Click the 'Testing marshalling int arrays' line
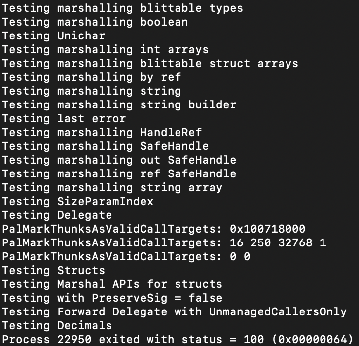Screen dimensions: 359x346 [x=106, y=50]
